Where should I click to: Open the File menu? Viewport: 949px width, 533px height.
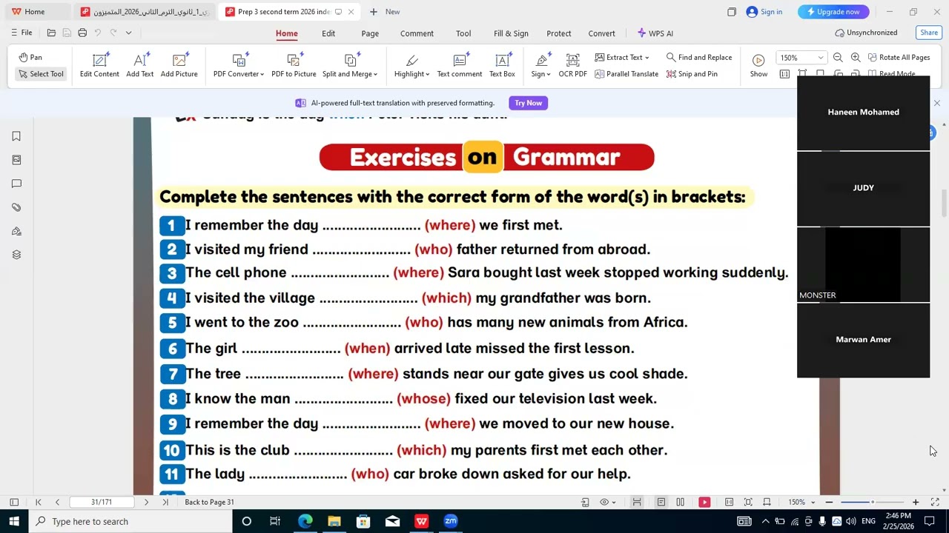[22, 33]
